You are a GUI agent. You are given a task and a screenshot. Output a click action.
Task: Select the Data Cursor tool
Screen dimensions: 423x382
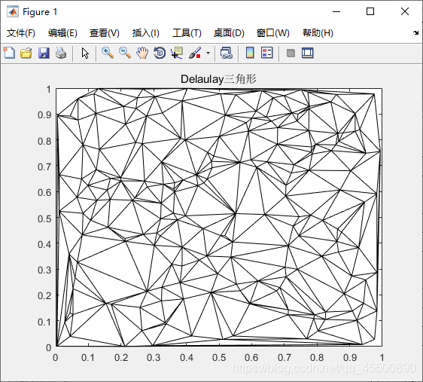click(177, 53)
